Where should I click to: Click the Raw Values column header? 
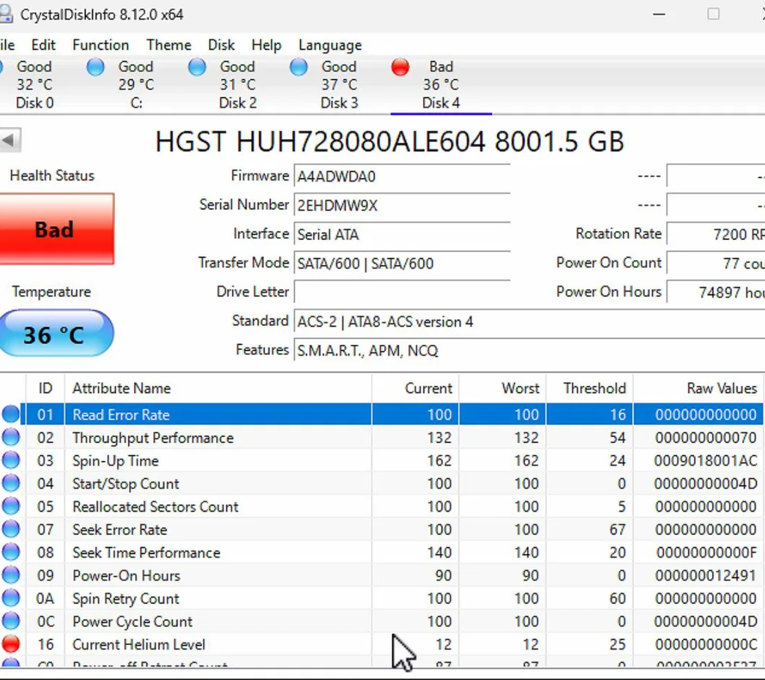point(698,388)
